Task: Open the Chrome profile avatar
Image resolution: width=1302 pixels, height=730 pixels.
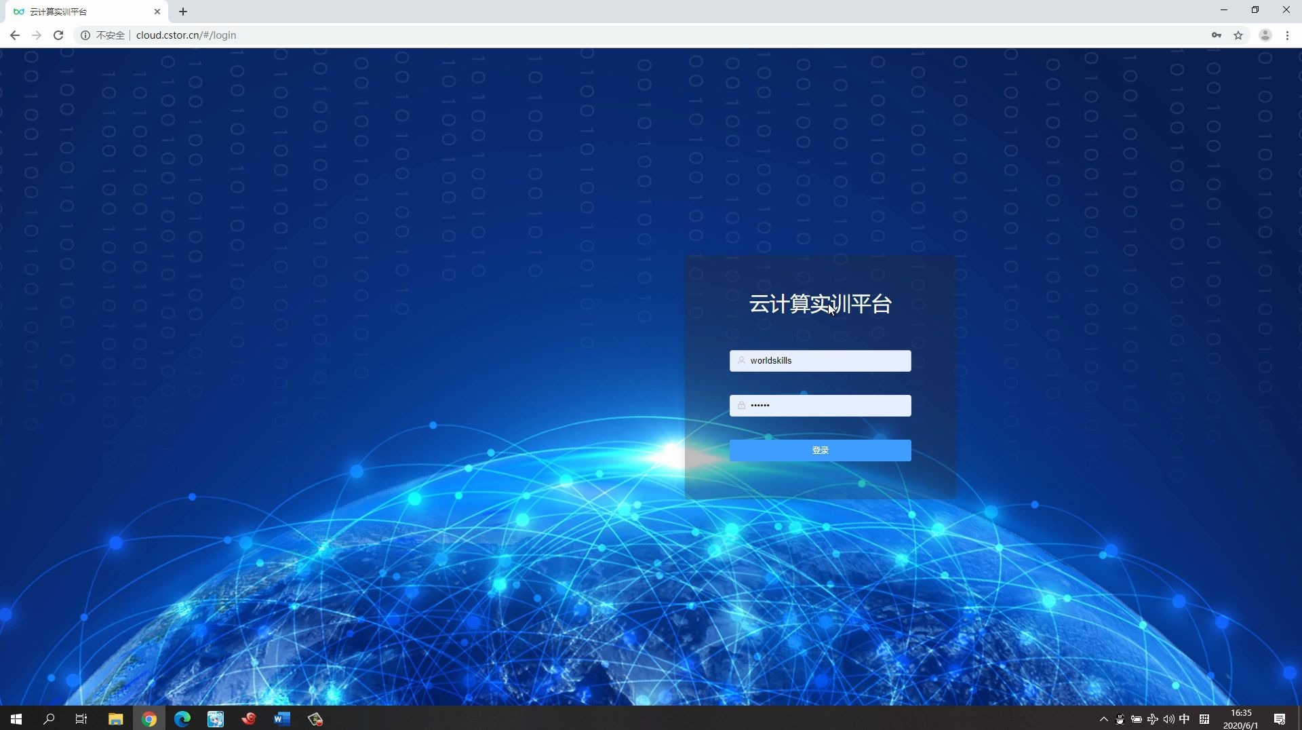Action: (1265, 35)
